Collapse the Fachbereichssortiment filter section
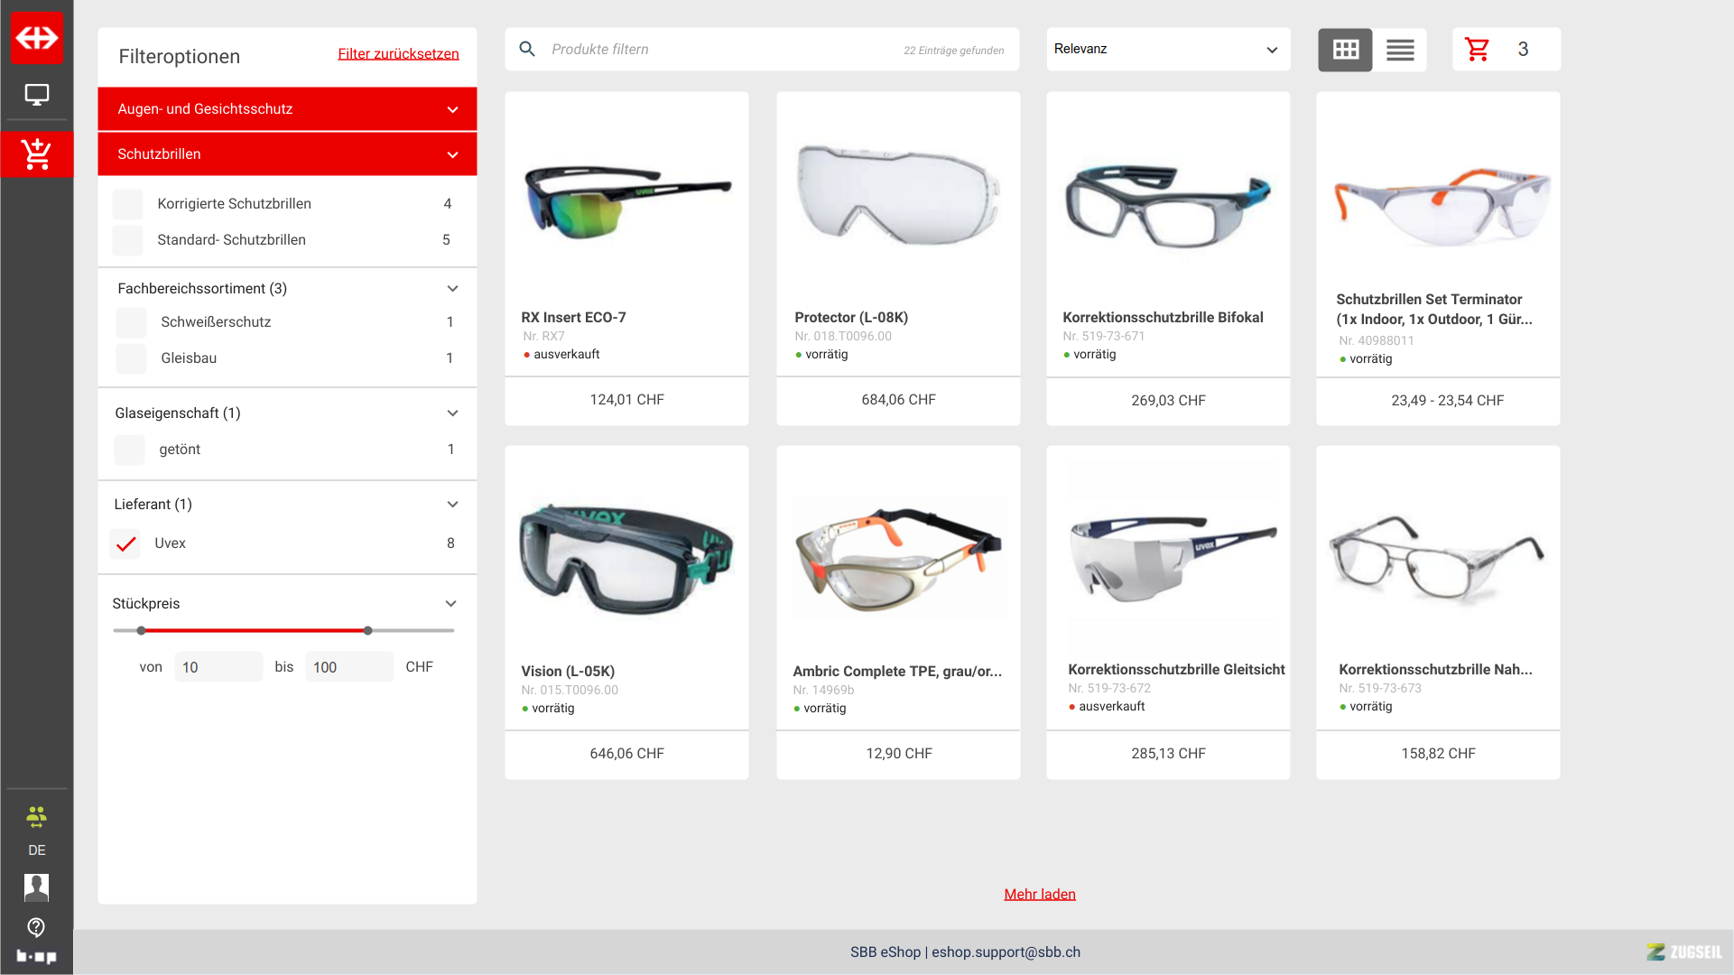The width and height of the screenshot is (1734, 975). pyautogui.click(x=452, y=289)
